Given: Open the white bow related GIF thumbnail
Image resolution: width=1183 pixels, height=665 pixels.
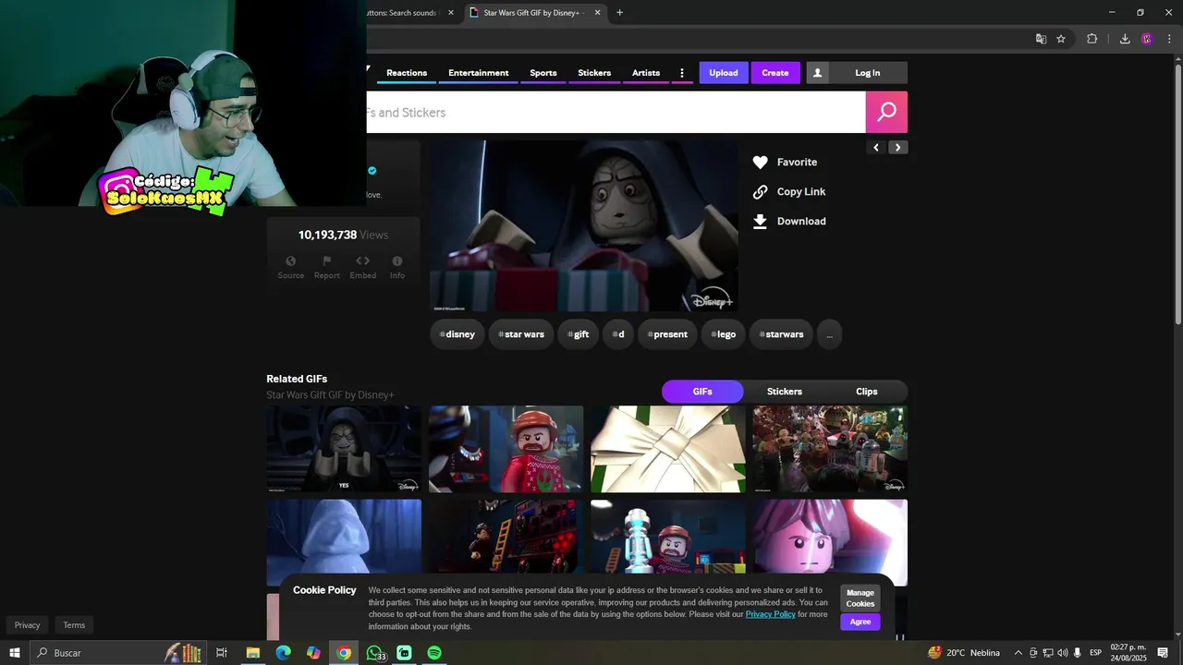Looking at the screenshot, I should [x=668, y=449].
